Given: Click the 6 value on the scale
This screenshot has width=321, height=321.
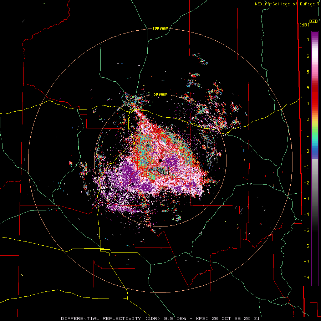Looking at the screenshot, I should point(308,56).
